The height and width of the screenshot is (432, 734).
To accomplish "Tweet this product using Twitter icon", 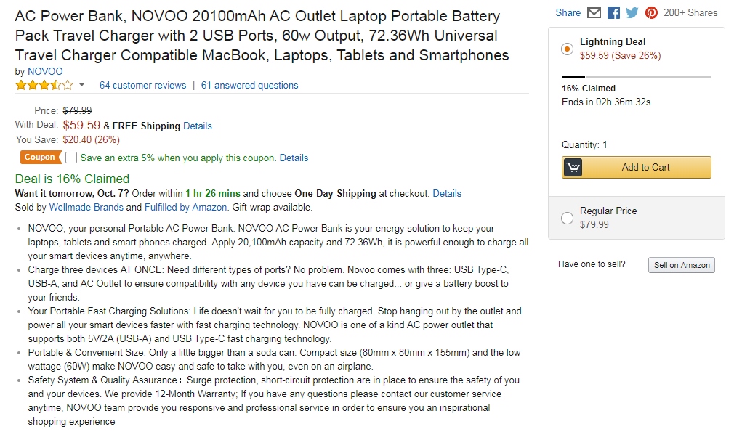I will [632, 12].
